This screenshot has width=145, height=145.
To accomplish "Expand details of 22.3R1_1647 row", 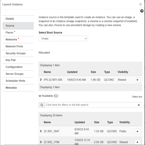I will pos(41,131).
